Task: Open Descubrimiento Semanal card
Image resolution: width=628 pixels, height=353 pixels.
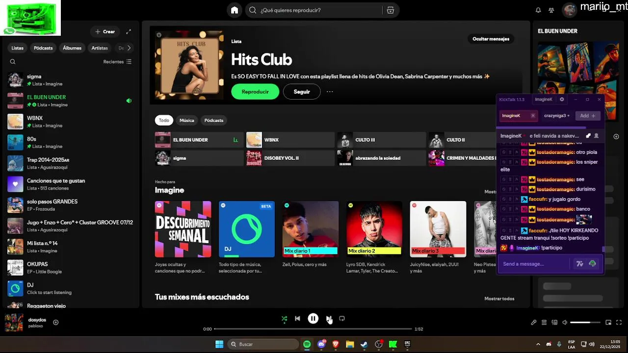Action: 183,237
